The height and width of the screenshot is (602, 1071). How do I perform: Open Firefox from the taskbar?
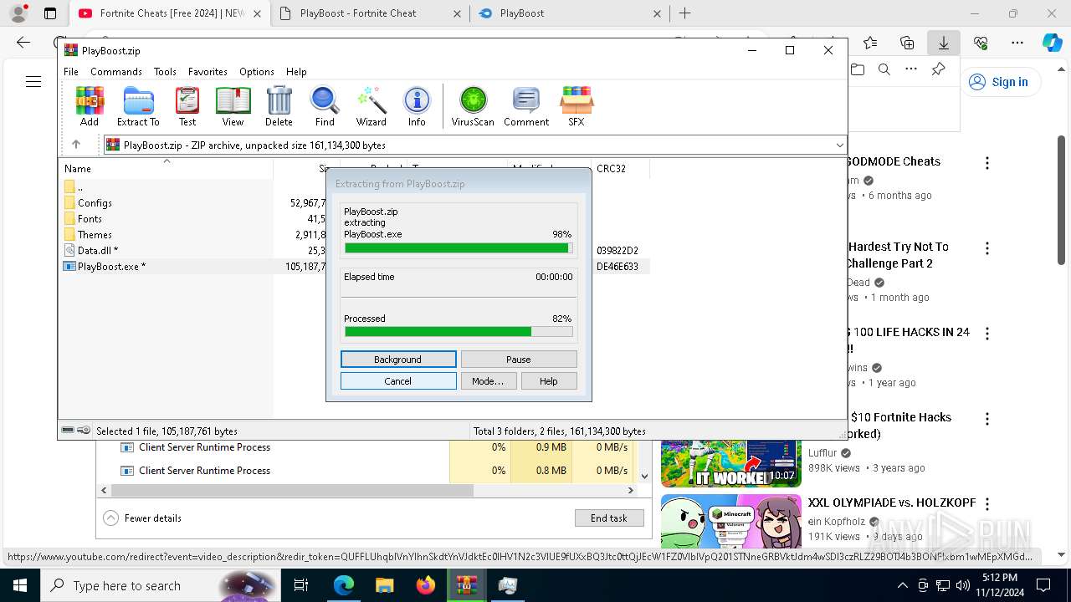tap(426, 585)
